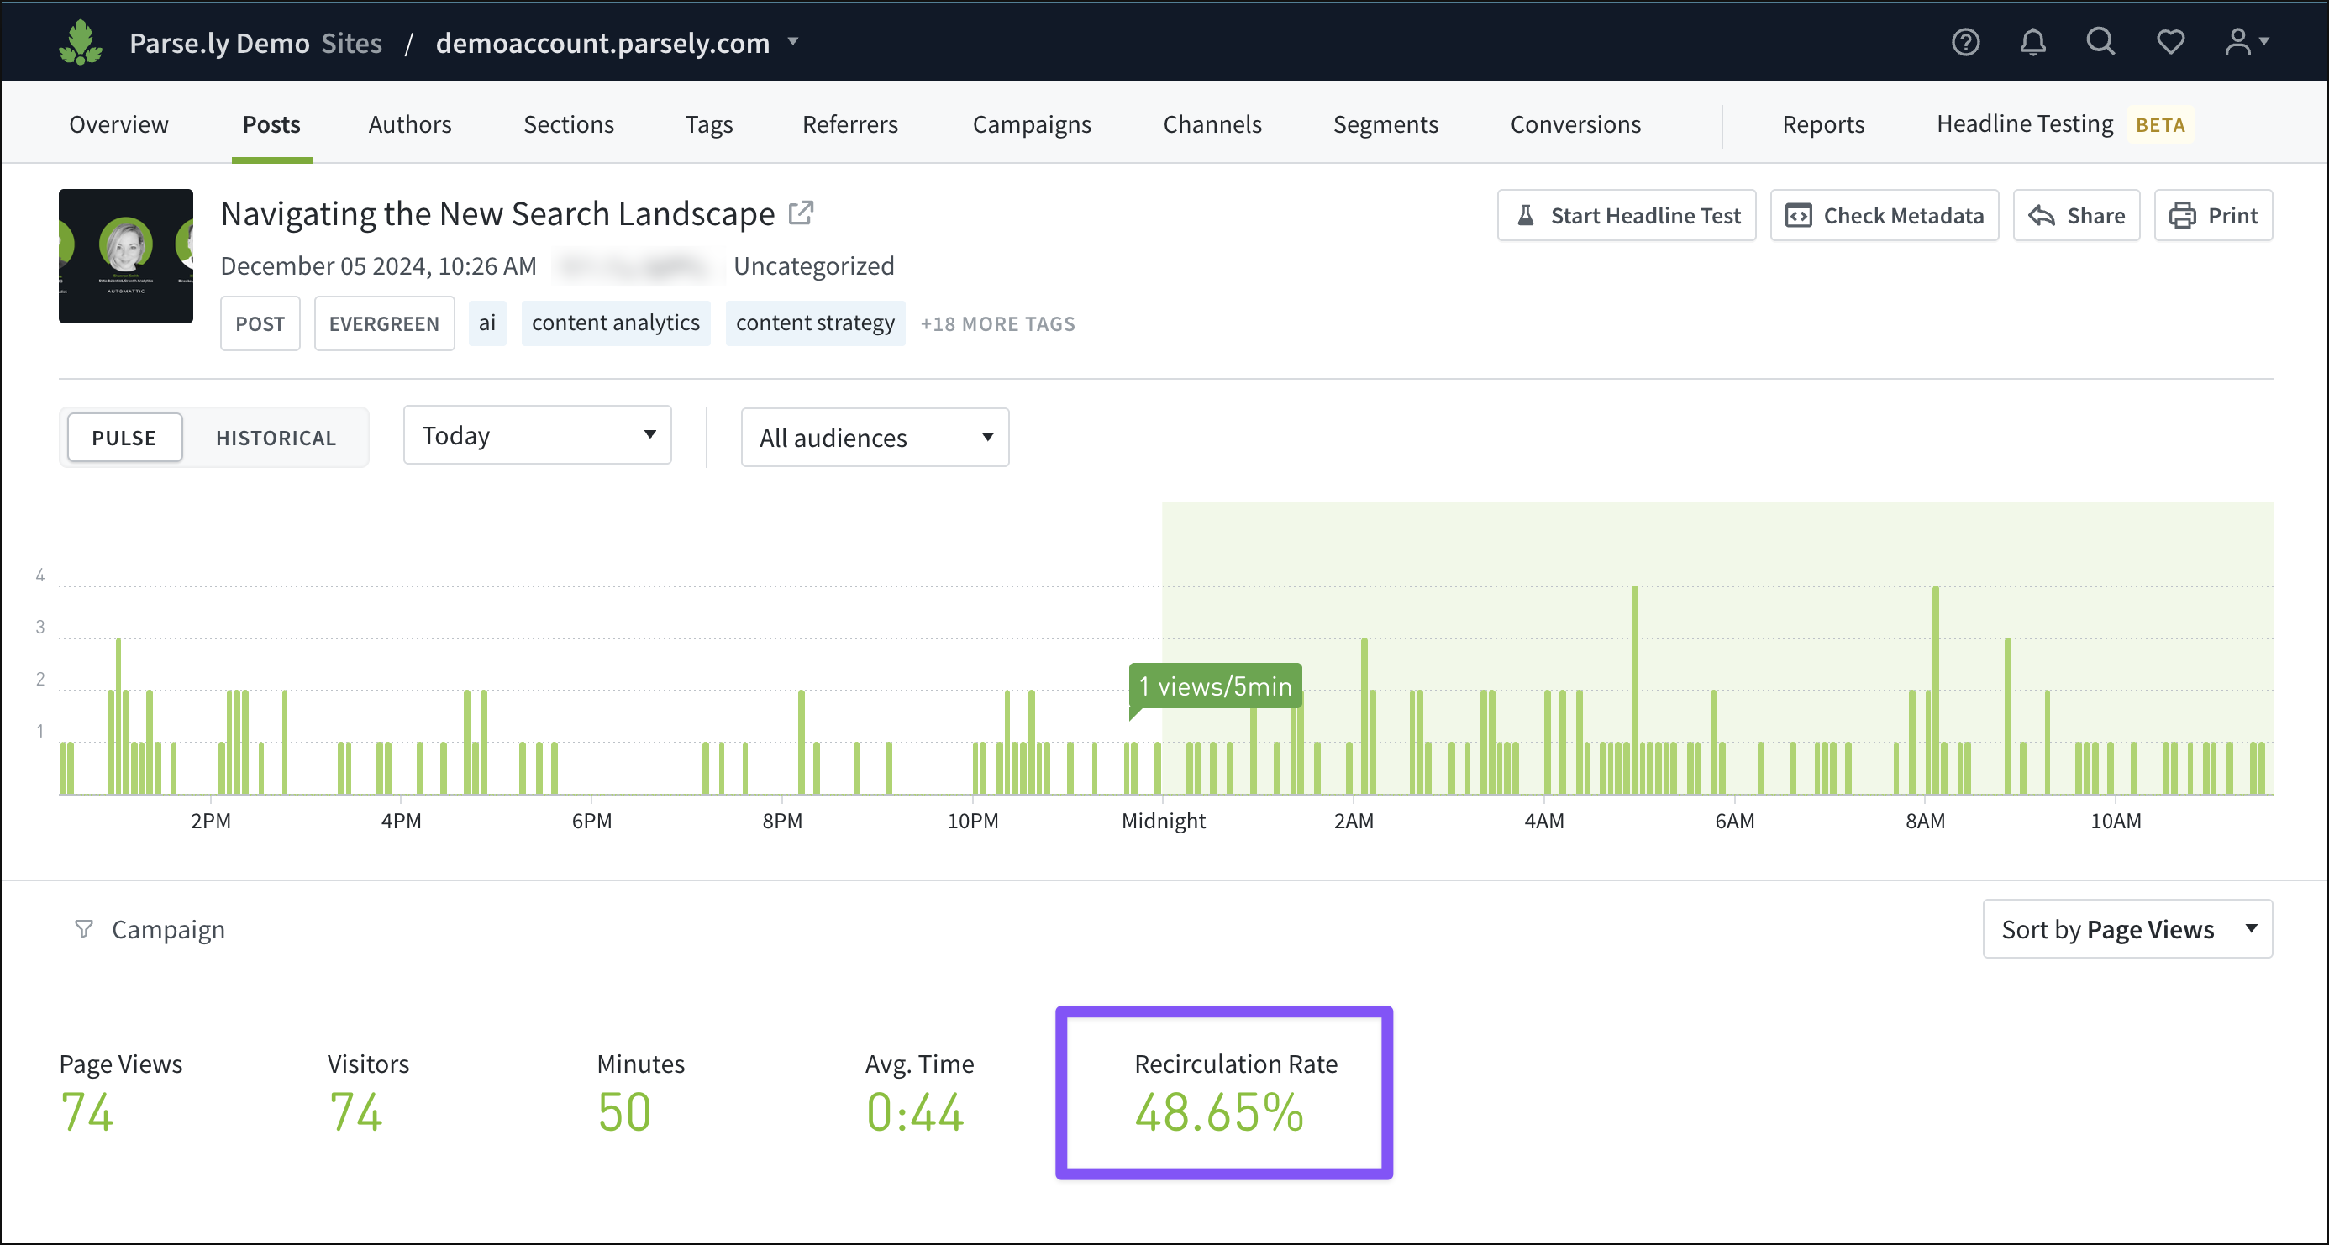Open the Campaigns tab
The height and width of the screenshot is (1245, 2329).
click(1032, 123)
